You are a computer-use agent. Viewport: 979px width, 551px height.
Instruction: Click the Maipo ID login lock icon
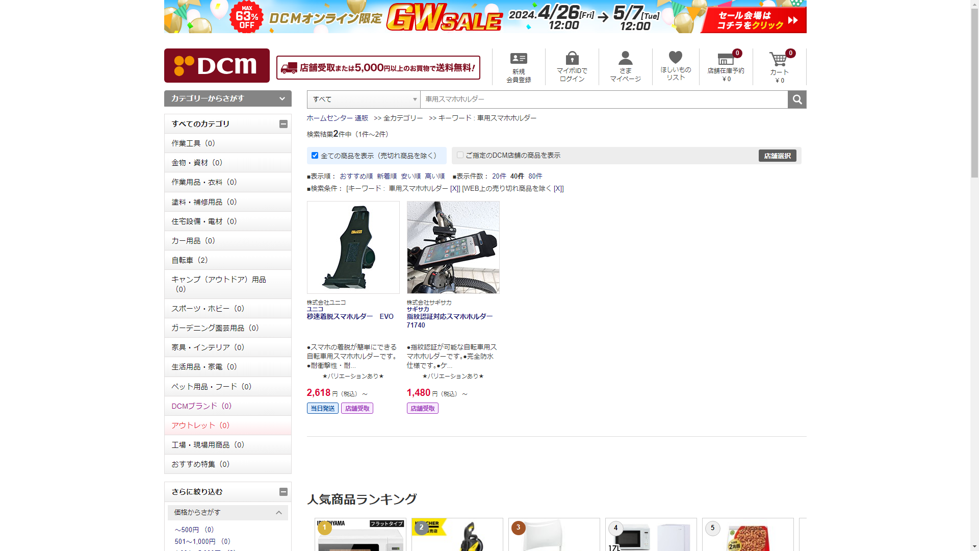tap(572, 58)
